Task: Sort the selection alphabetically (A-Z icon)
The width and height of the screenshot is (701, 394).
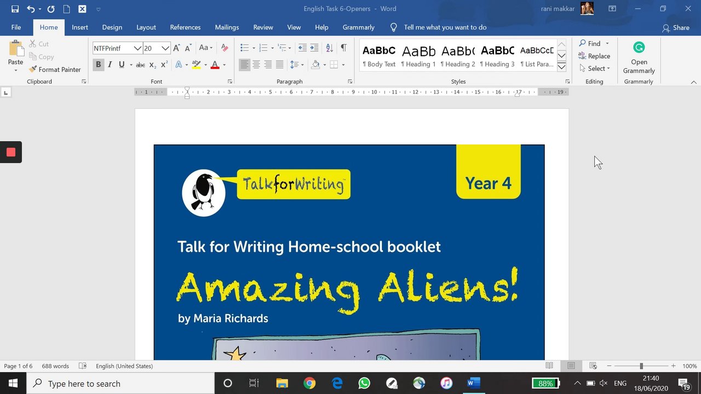Action: pos(329,48)
